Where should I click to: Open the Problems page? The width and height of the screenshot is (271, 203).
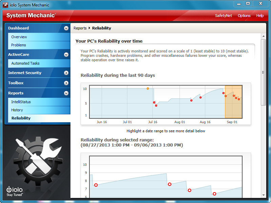point(39,45)
